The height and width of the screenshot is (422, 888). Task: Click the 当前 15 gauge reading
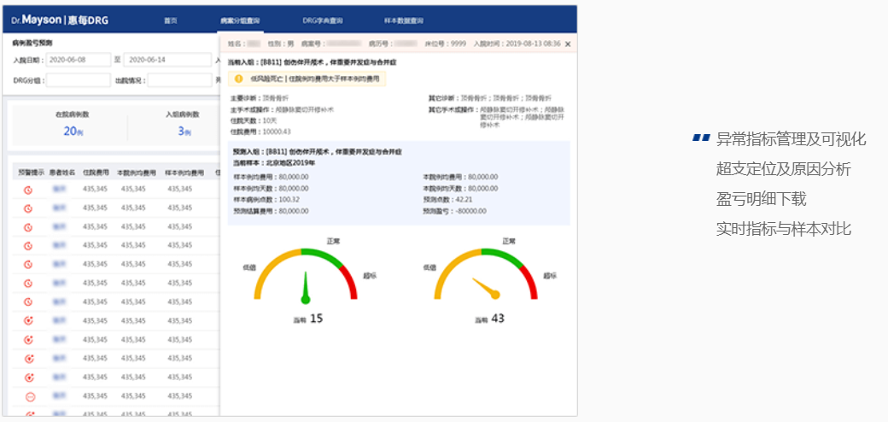click(x=308, y=319)
